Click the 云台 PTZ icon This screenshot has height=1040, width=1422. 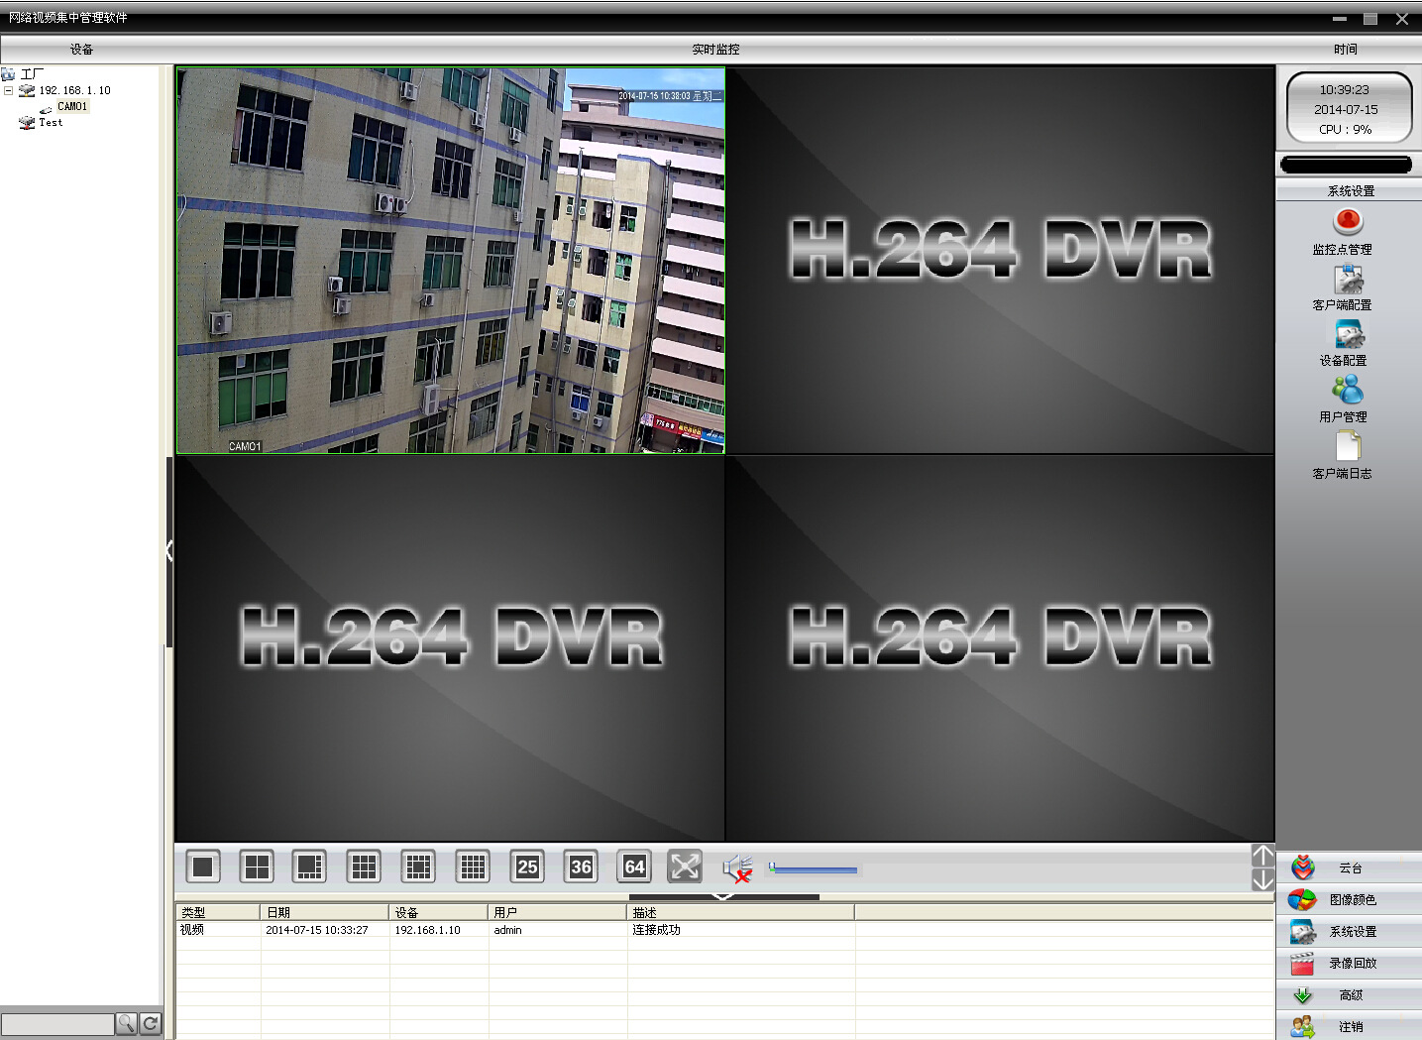coord(1303,867)
